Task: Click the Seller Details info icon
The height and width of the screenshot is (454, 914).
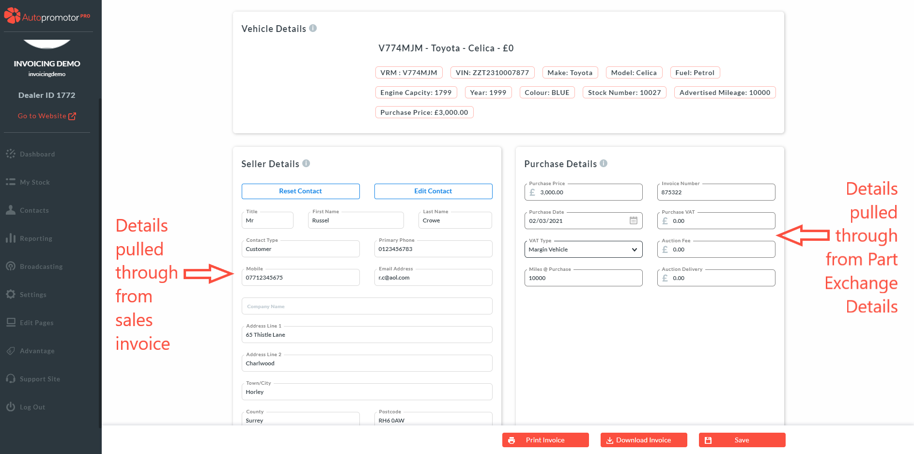Action: pos(306,163)
